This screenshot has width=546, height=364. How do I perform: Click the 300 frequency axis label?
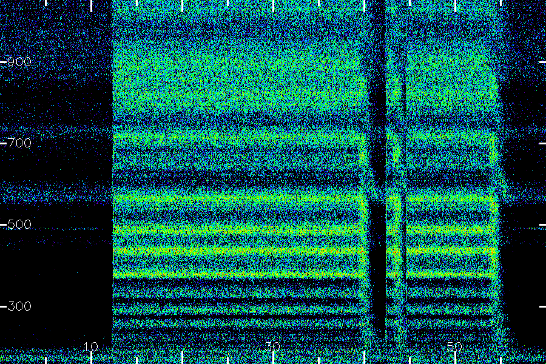click(19, 306)
